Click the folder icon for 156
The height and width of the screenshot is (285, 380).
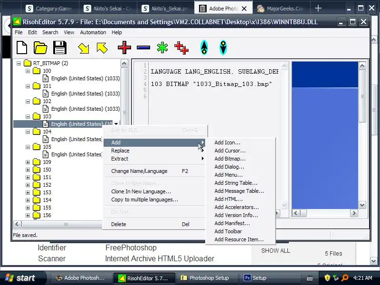[x=37, y=215]
